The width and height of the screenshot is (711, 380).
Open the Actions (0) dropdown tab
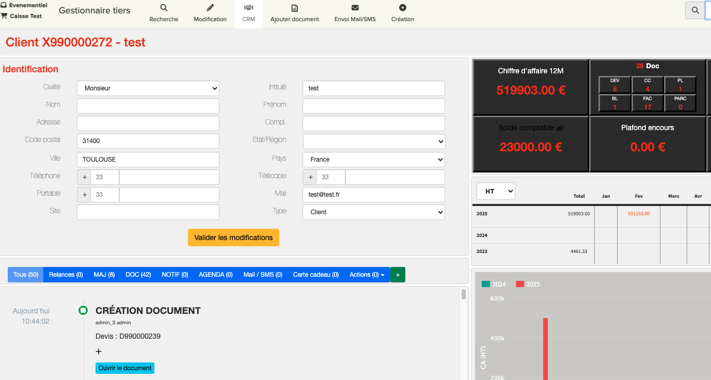click(x=367, y=275)
